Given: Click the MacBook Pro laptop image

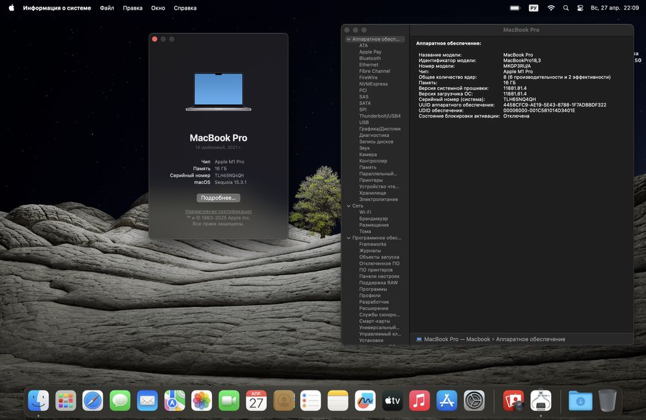Looking at the screenshot, I should [218, 92].
